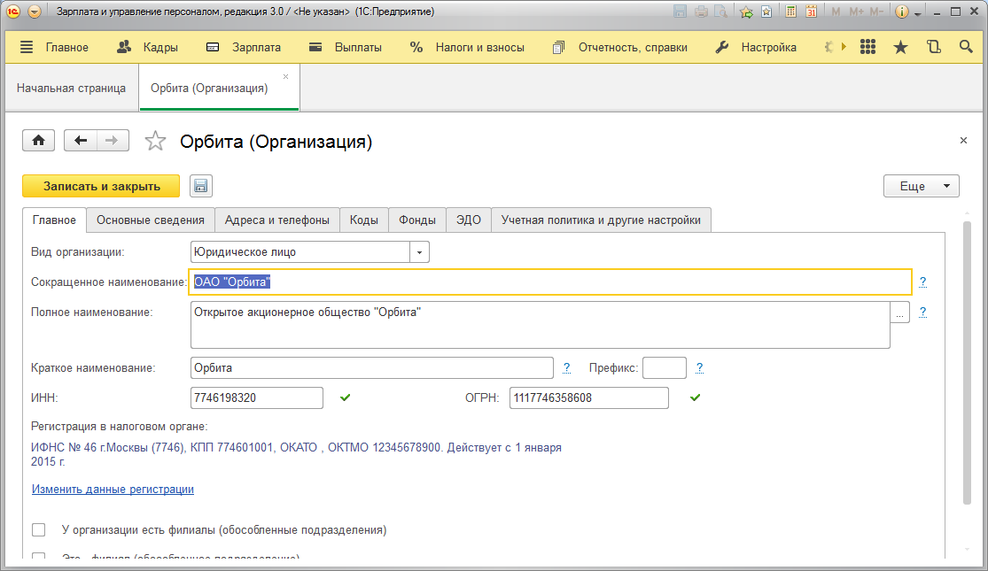This screenshot has height=571, width=988.
Task: Open the Еще dropdown menu
Action: point(922,186)
